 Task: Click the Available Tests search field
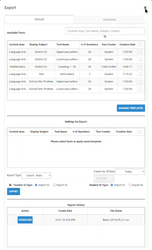[105, 31]
